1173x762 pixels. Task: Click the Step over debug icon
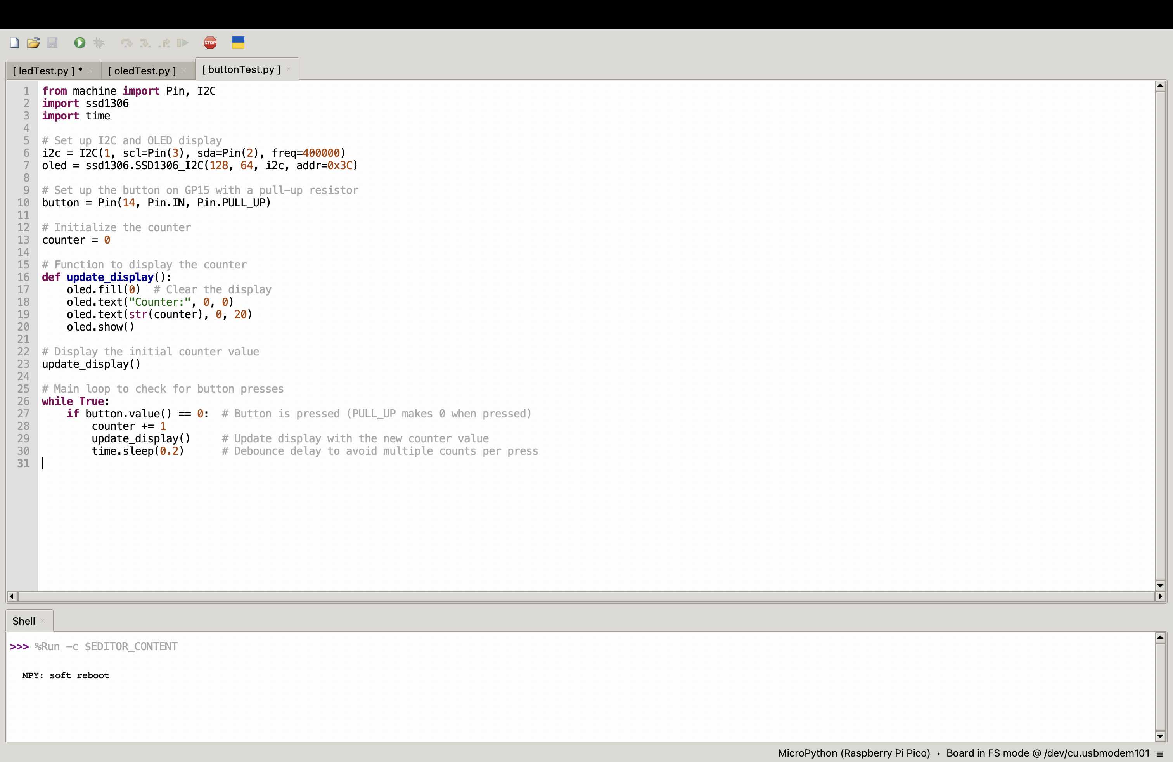pos(126,43)
